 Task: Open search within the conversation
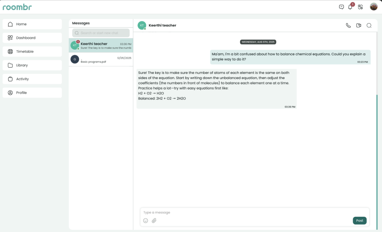[369, 25]
